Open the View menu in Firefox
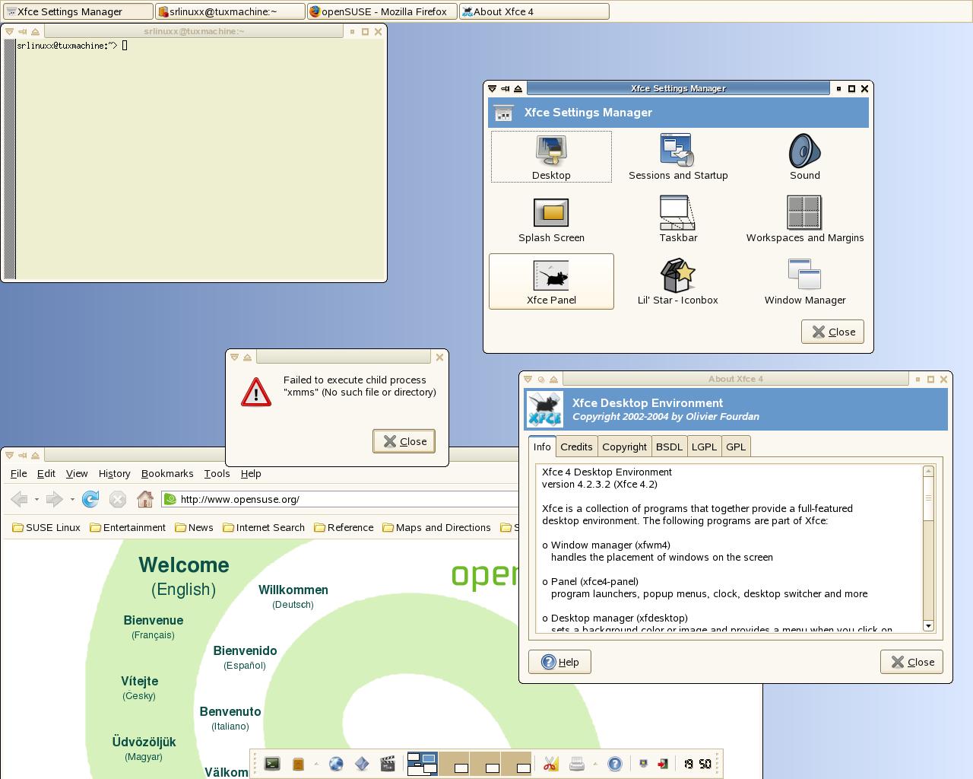The height and width of the screenshot is (779, 973). pyautogui.click(x=77, y=473)
